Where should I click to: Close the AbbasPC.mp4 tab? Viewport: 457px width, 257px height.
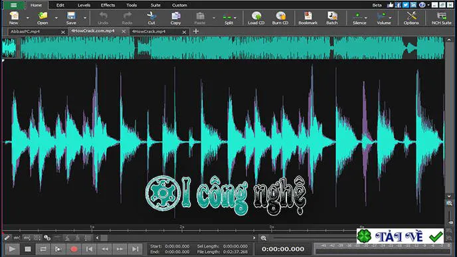(x=63, y=32)
